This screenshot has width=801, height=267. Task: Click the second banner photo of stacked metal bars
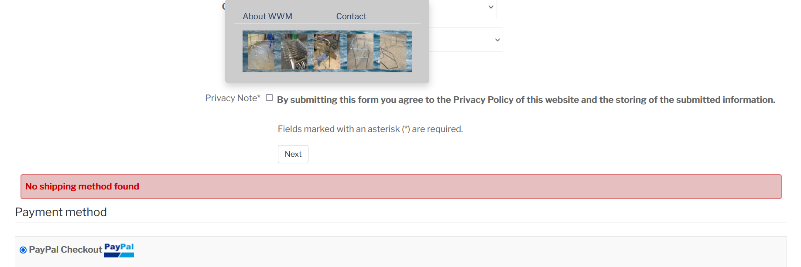pyautogui.click(x=294, y=52)
